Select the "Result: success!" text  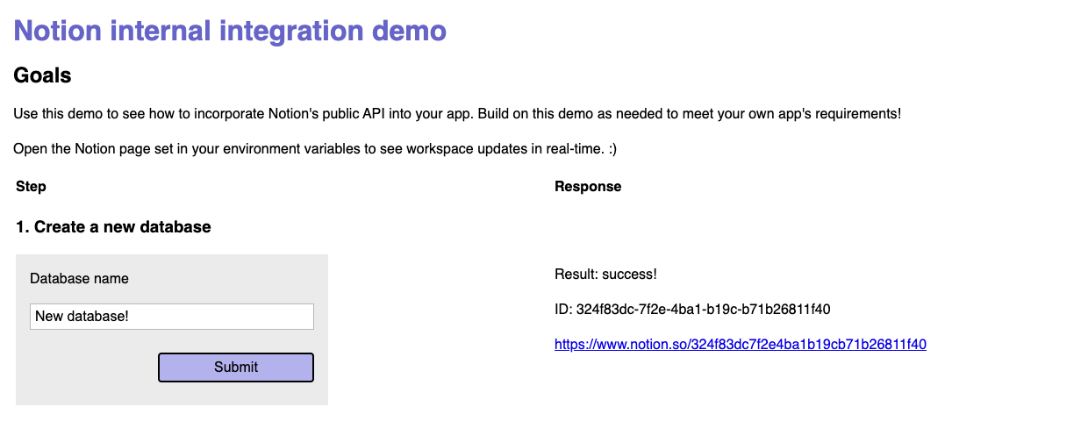605,275
